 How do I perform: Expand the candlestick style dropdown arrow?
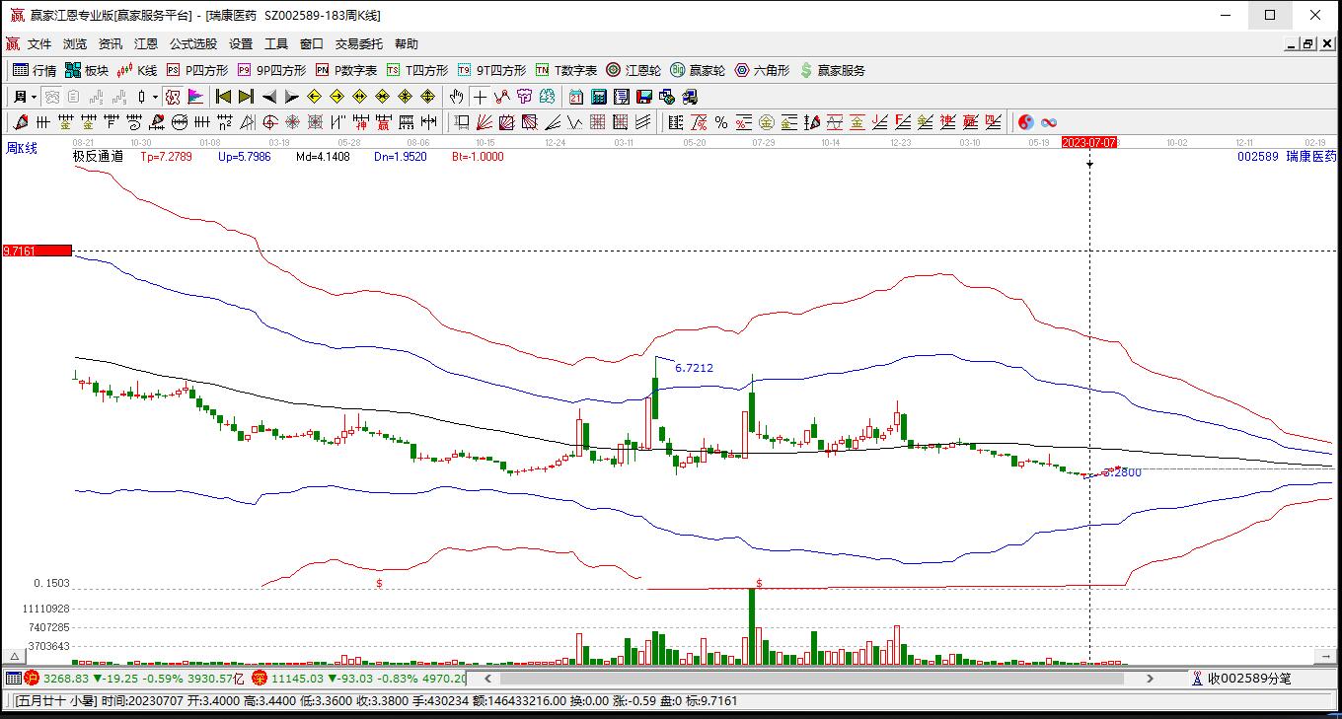coord(155,97)
